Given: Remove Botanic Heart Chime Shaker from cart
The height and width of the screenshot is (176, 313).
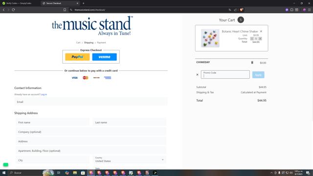Looking at the screenshot, I should (x=261, y=31).
